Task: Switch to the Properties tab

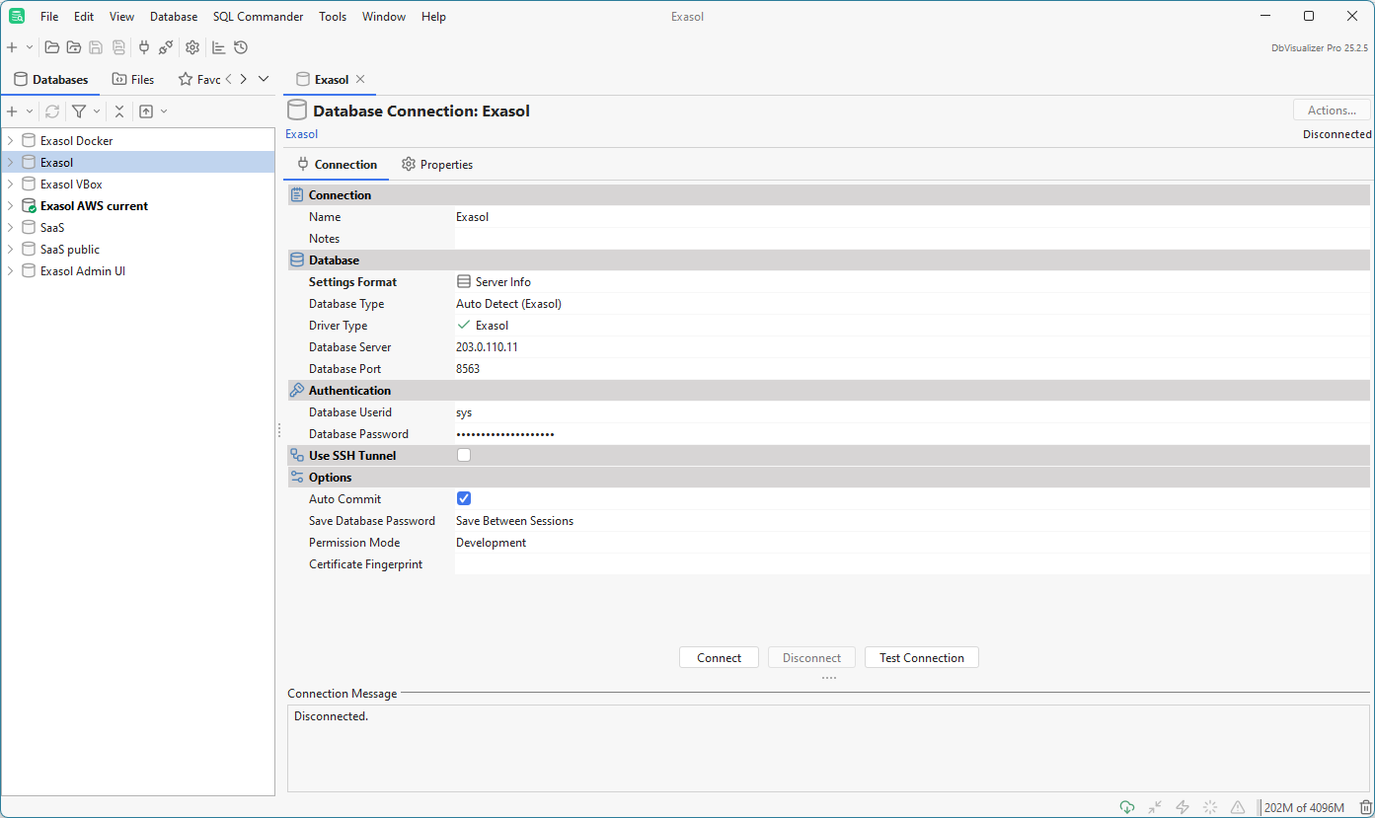Action: pos(447,164)
